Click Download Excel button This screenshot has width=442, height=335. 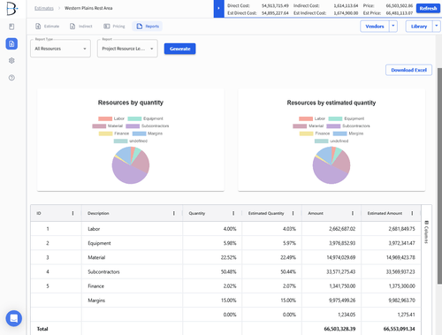(x=408, y=70)
